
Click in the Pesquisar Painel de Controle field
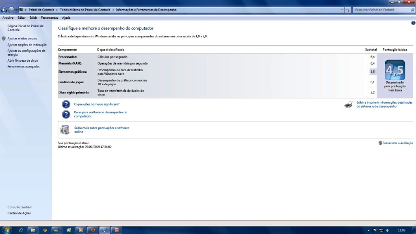[x=381, y=10]
